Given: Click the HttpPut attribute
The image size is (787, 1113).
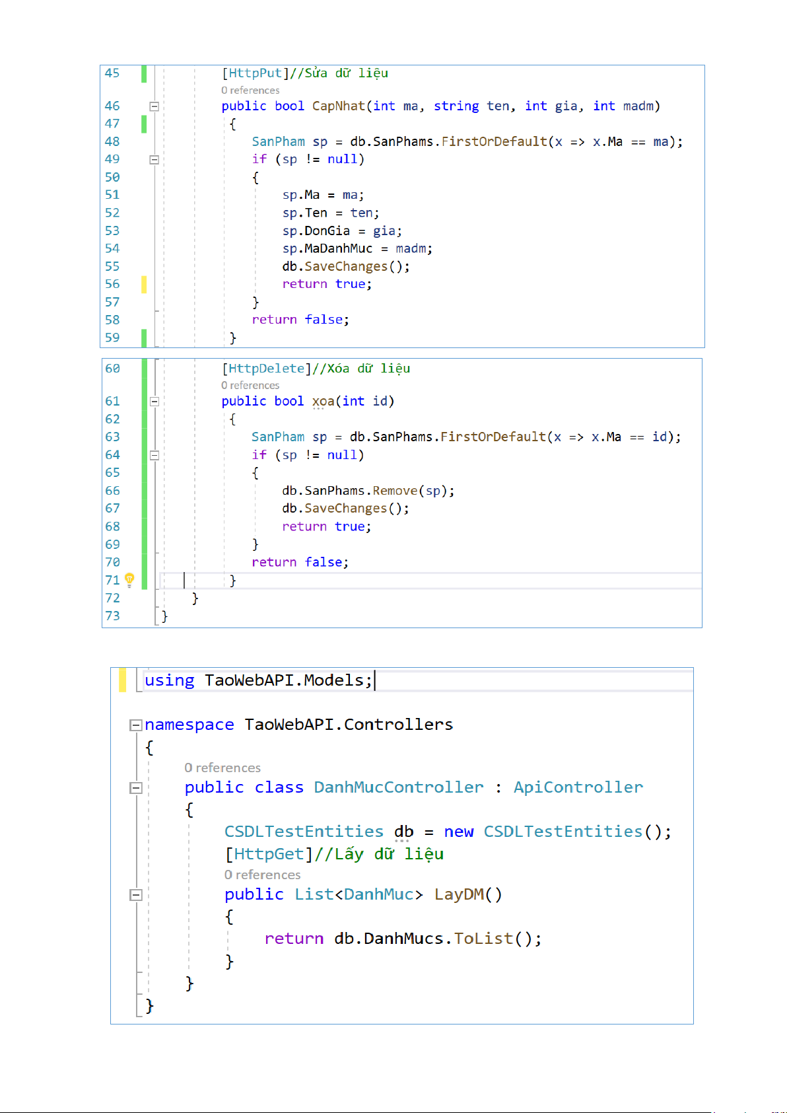Looking at the screenshot, I should click(255, 73).
